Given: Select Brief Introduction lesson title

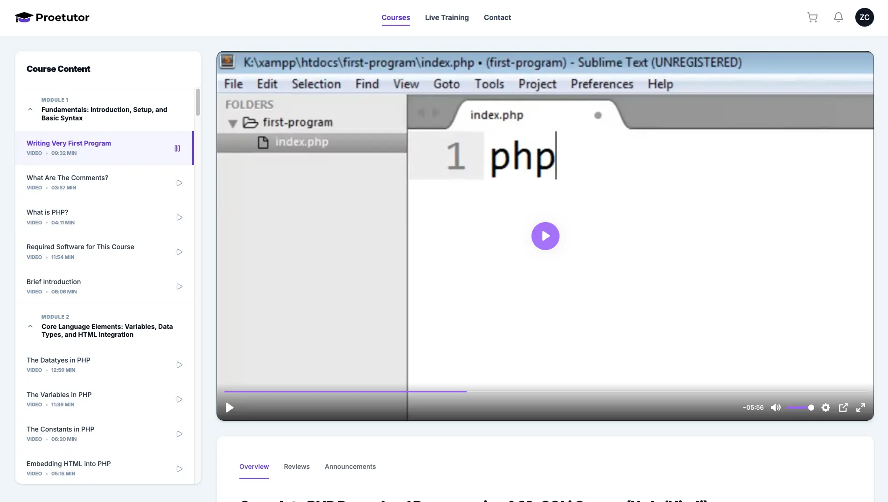Looking at the screenshot, I should click(54, 282).
